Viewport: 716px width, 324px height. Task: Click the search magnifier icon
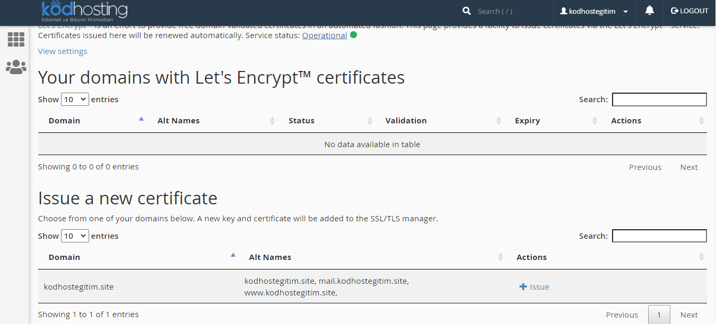tap(467, 11)
